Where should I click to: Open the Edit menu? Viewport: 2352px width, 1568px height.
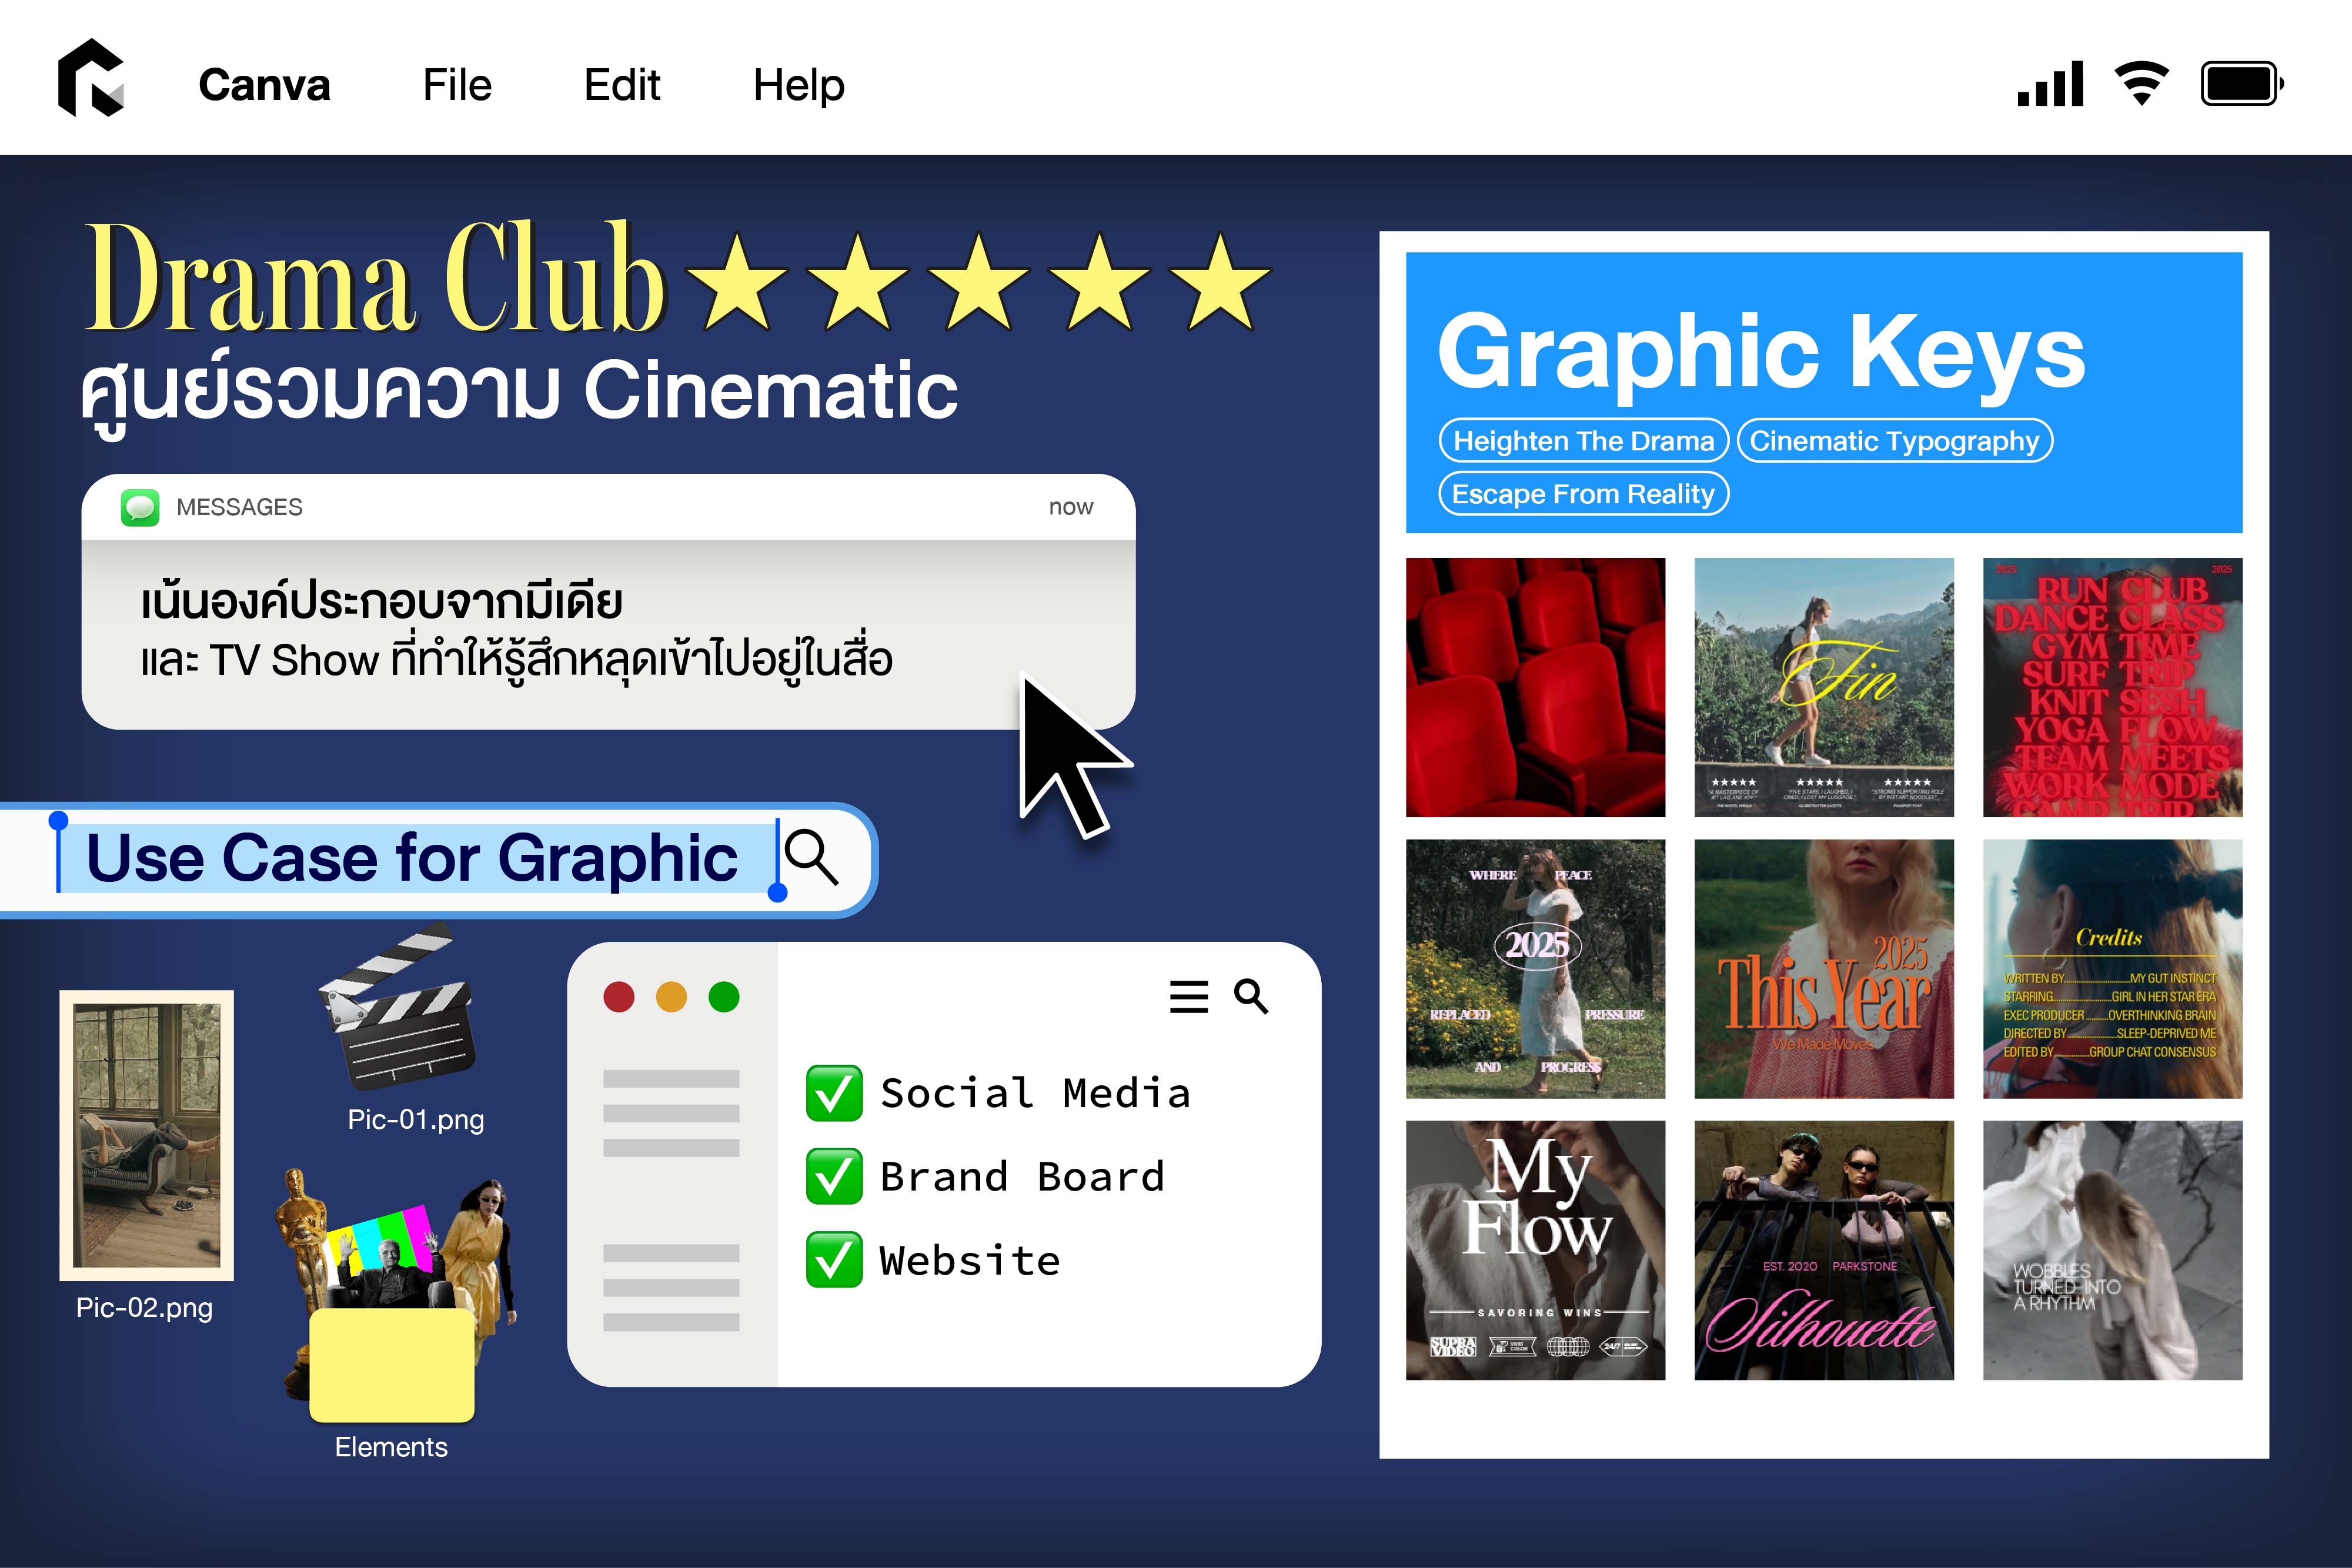(x=622, y=85)
